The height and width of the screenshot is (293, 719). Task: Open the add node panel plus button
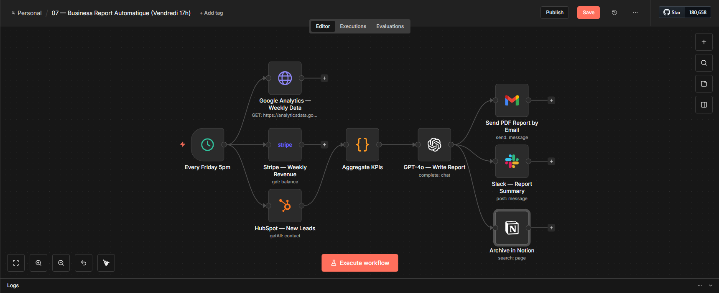coord(704,42)
